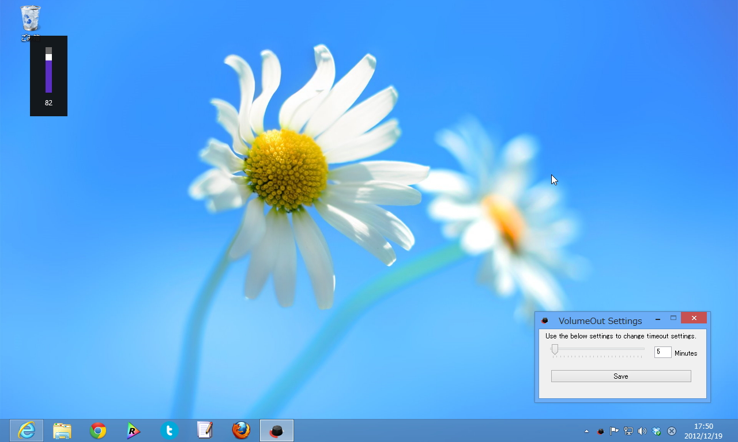Click the VolumeOut icon in the window titlebar
This screenshot has height=442, width=738.
tap(545, 321)
